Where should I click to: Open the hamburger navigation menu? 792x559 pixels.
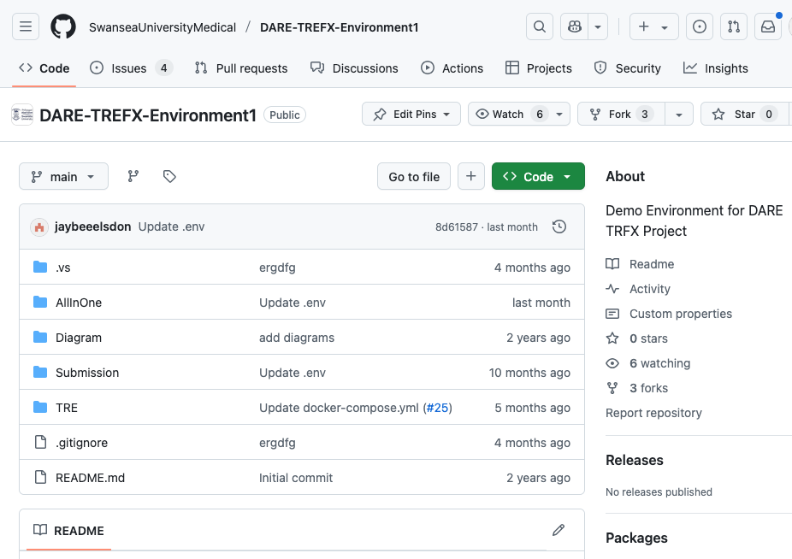coord(26,26)
